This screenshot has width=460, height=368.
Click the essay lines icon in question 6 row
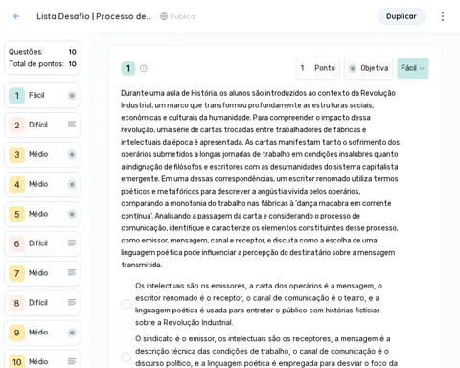pos(72,243)
